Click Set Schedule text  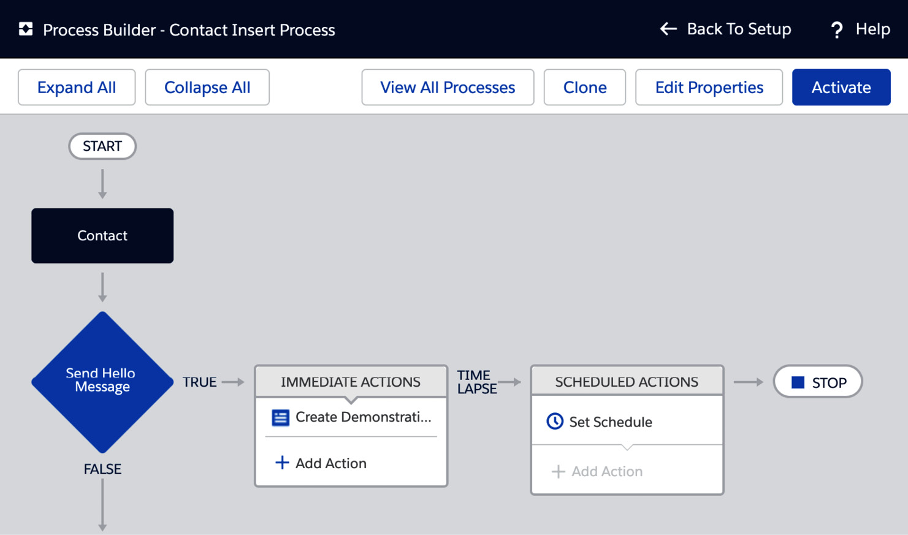point(611,422)
